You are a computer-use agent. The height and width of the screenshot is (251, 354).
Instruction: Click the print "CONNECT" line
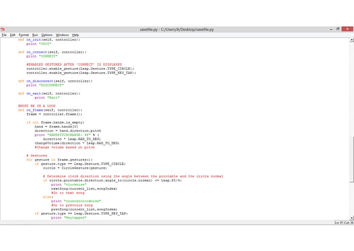42,56
